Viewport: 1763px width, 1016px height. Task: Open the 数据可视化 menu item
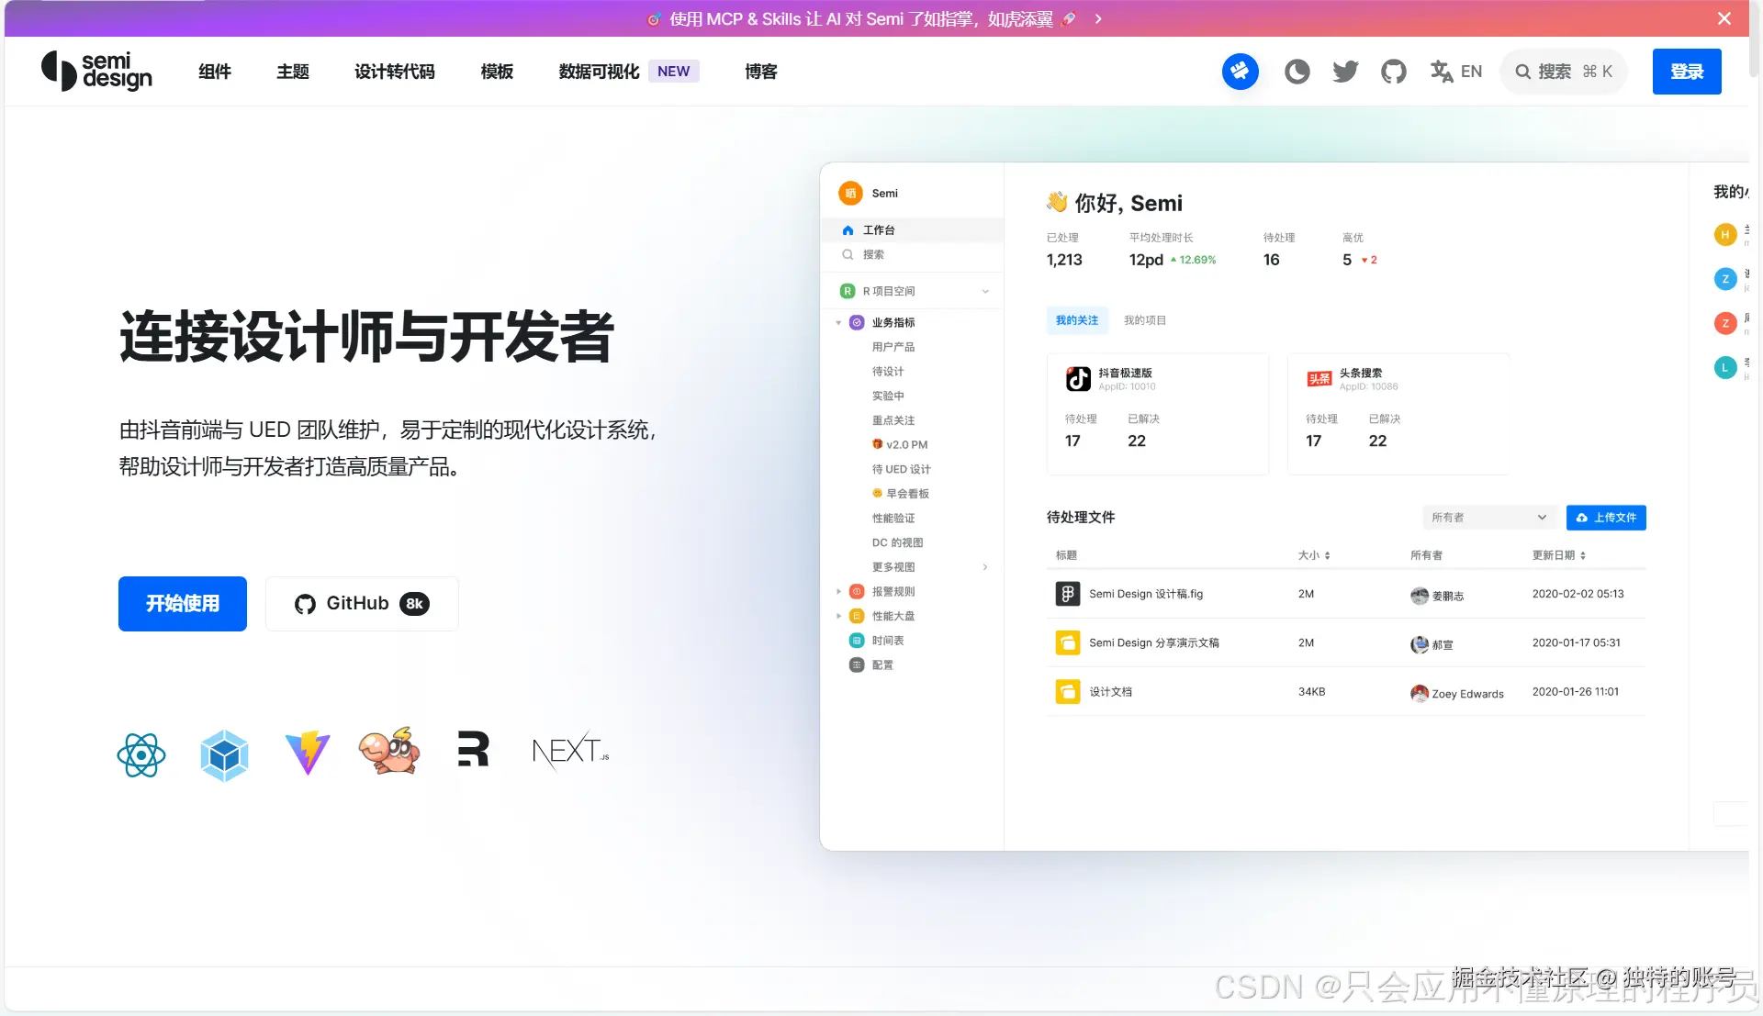[599, 72]
